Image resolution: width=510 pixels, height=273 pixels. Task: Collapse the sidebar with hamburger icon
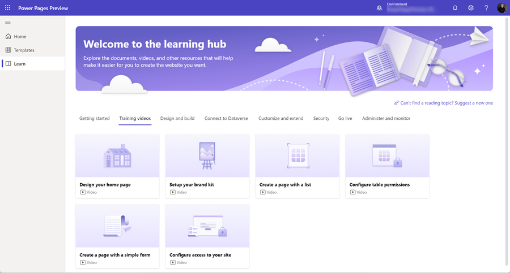point(8,23)
